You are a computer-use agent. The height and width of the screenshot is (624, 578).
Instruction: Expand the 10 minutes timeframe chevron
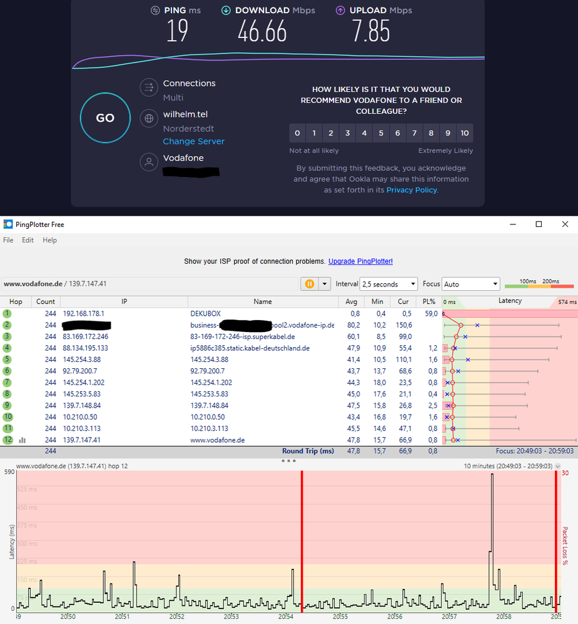[x=558, y=466]
